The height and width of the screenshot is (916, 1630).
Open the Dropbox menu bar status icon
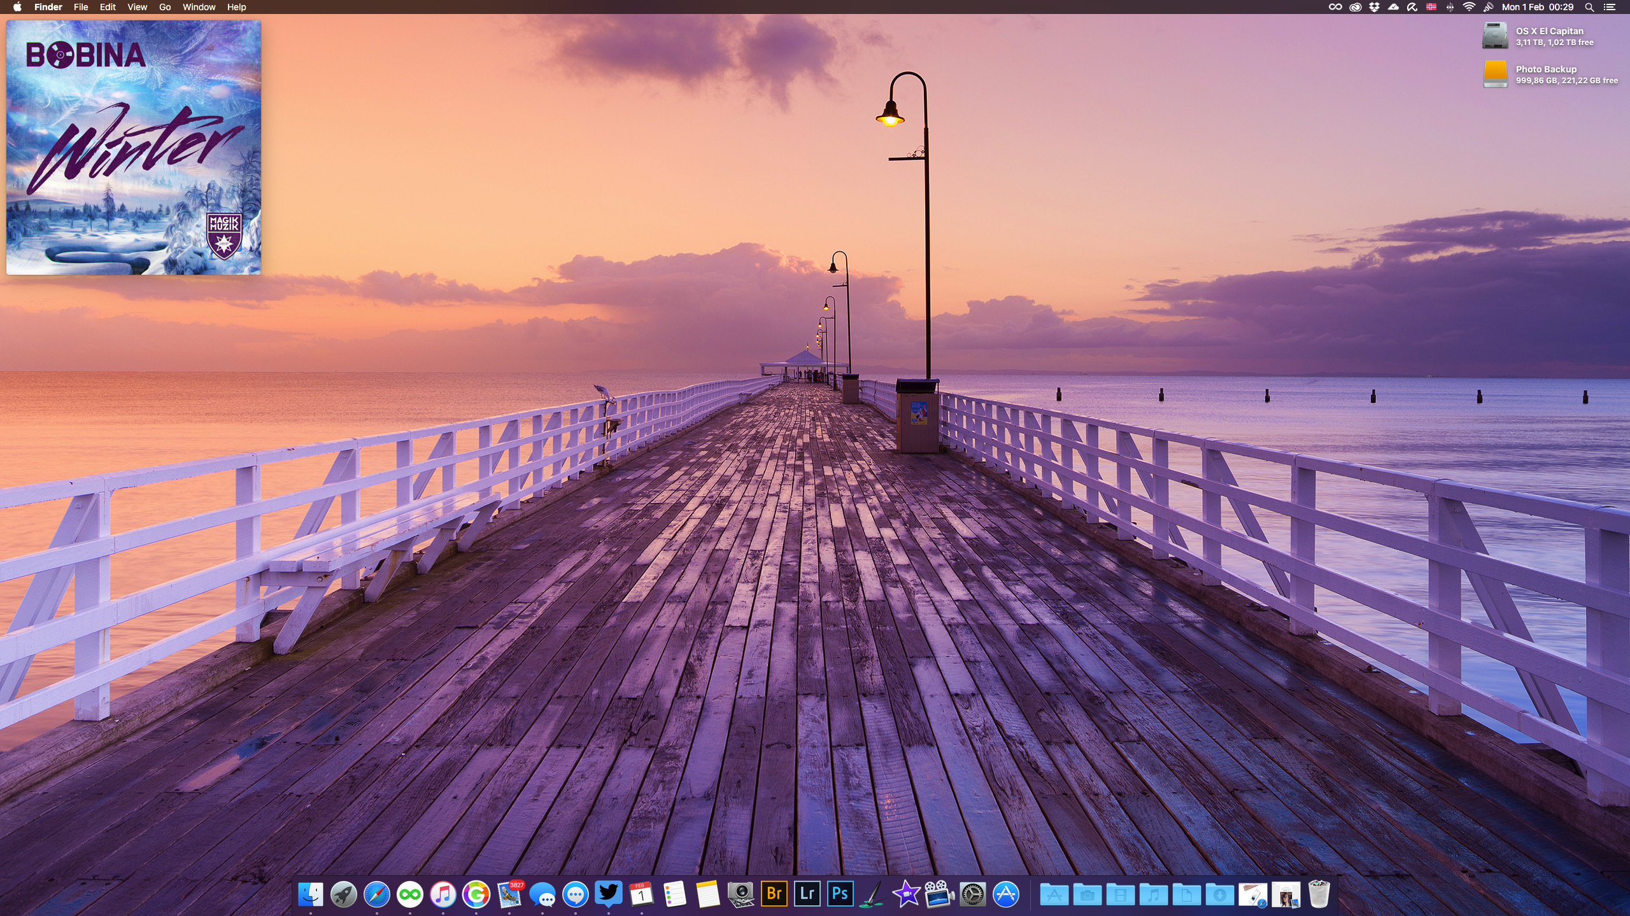1374,7
